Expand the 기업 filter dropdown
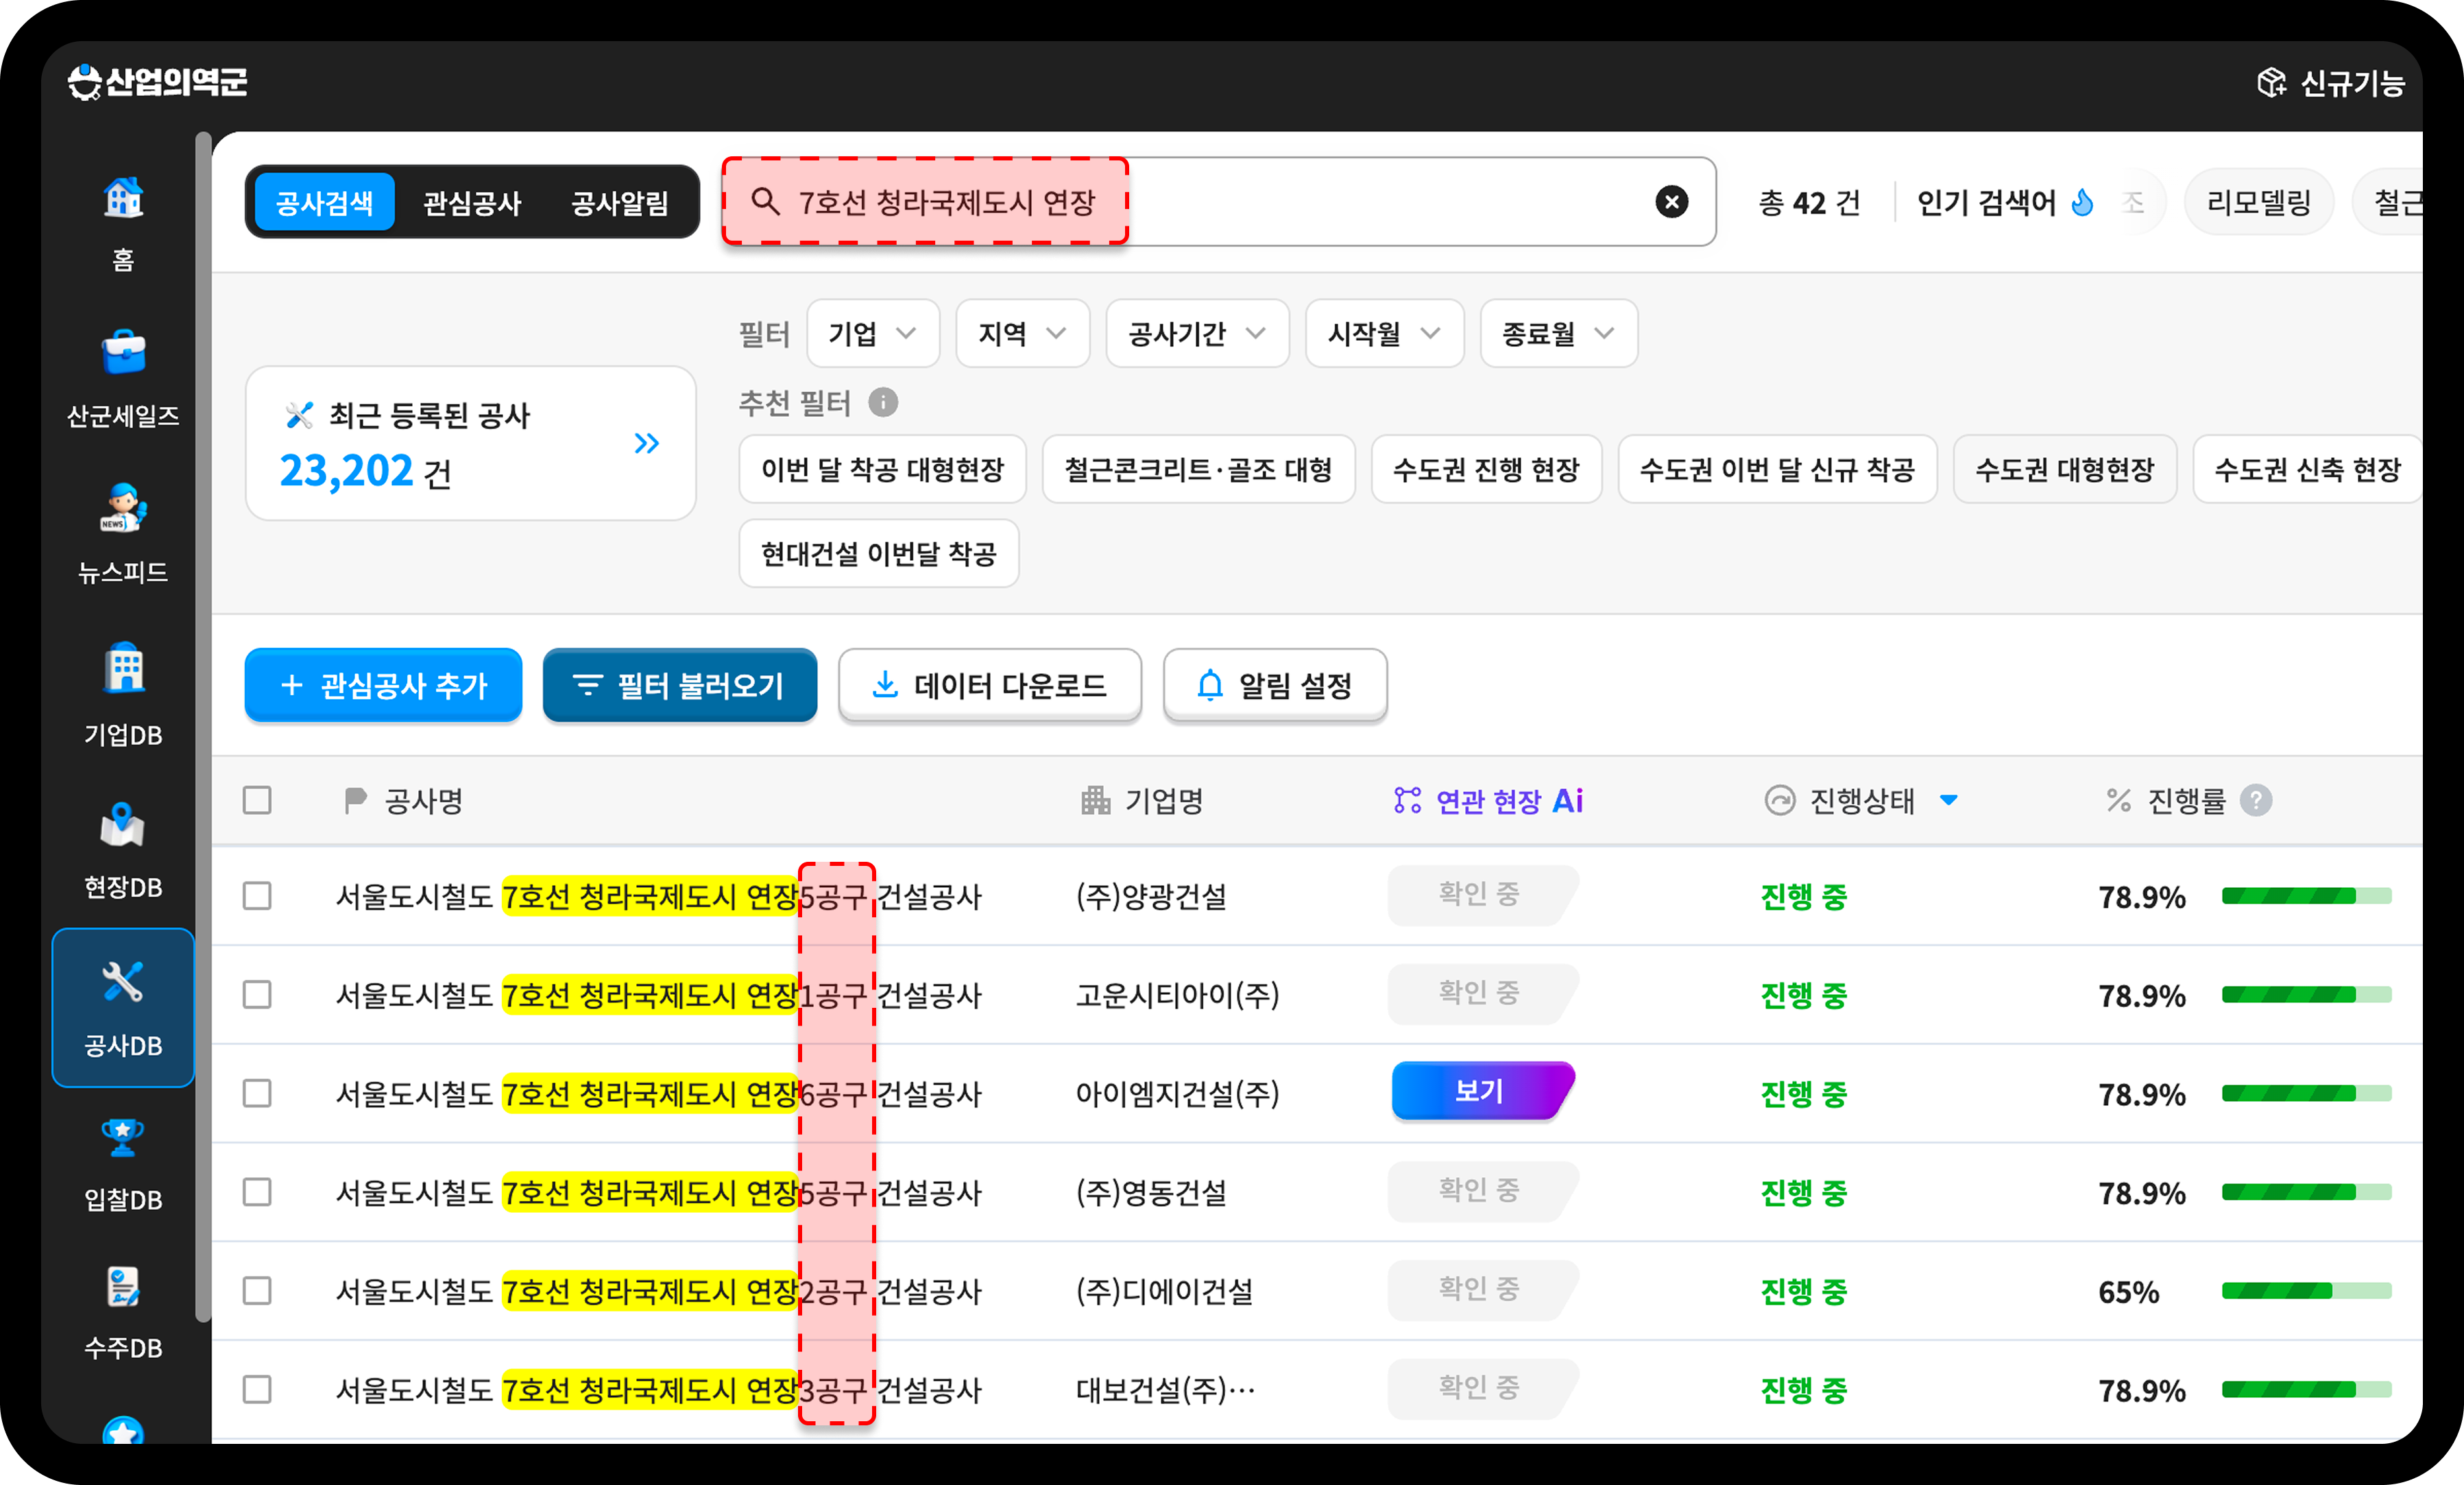Image resolution: width=2464 pixels, height=1485 pixels. click(873, 333)
